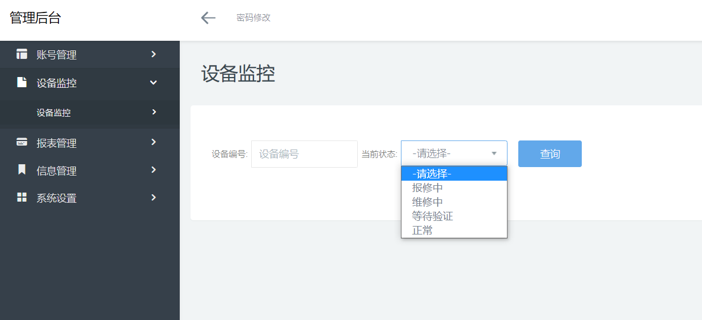
Task: Select 正常 from the dropdown list
Action: click(422, 231)
